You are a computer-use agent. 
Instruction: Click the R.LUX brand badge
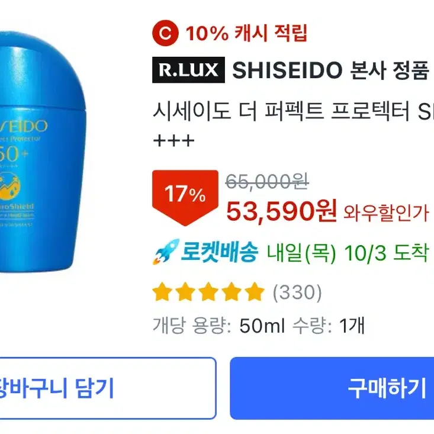tap(188, 70)
